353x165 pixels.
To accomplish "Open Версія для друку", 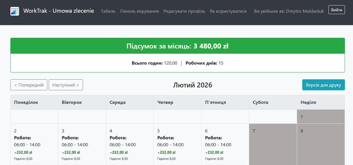I will 323,85.
